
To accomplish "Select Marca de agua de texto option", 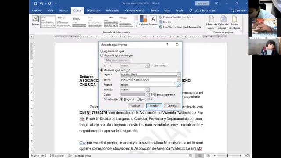I will [101, 70].
